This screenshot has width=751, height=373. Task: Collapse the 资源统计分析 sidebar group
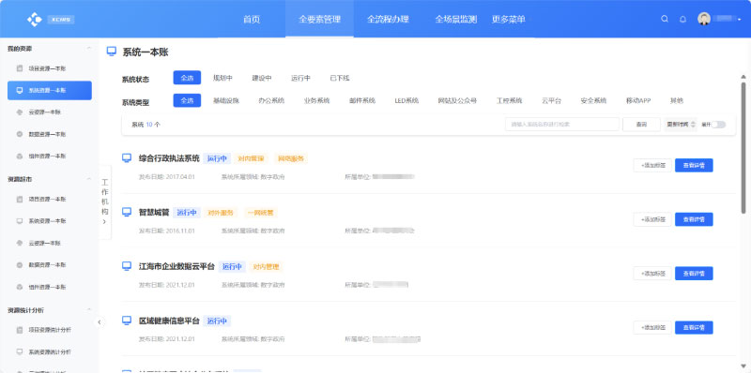(88, 310)
